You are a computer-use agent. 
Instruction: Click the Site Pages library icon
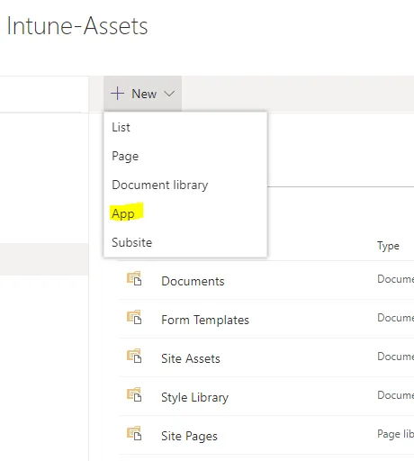[134, 433]
